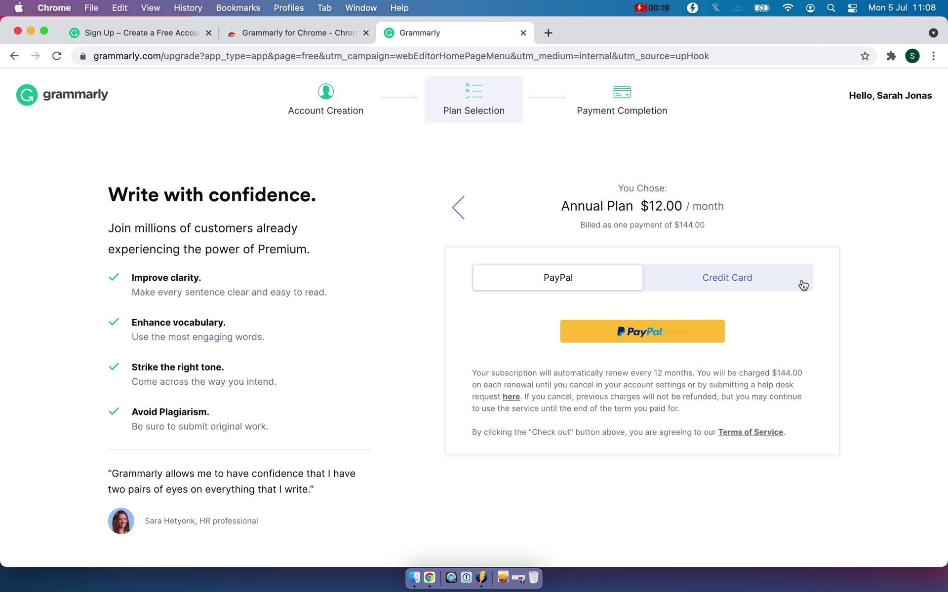The image size is (948, 592).
Task: Open Chrome's three-dot menu
Action: 933,56
